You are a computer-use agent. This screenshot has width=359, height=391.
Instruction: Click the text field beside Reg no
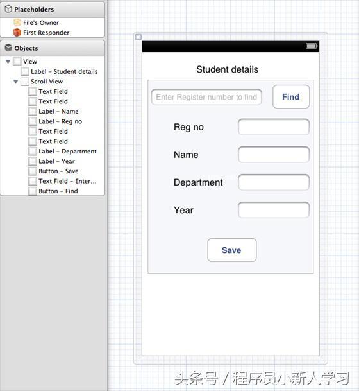(x=274, y=127)
